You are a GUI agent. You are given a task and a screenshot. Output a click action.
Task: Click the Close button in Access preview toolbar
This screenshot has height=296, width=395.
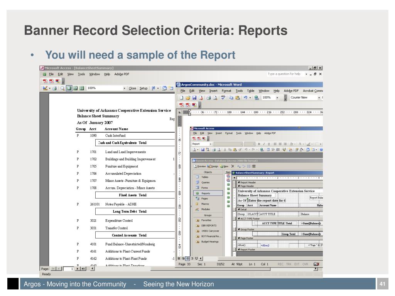click(x=132, y=88)
